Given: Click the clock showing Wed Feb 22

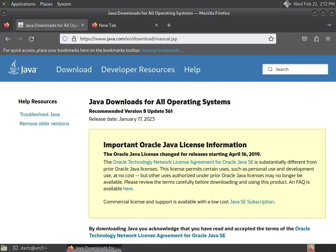Looking at the screenshot, I should [314, 4].
